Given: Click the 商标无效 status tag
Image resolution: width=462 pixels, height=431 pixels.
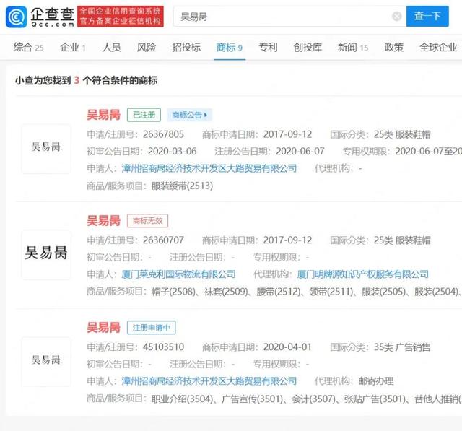Looking at the screenshot, I should pyautogui.click(x=147, y=221).
